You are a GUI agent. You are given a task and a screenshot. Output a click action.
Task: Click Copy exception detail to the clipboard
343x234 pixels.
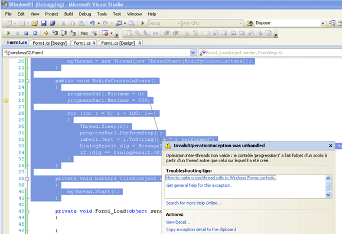pos(201,229)
